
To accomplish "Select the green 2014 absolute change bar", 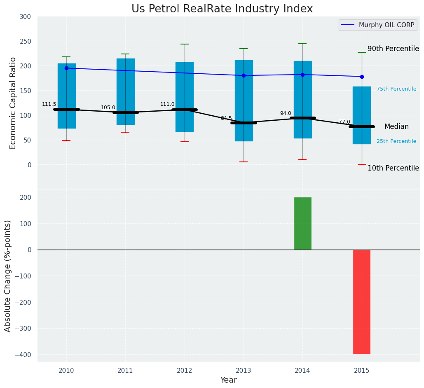I will pyautogui.click(x=302, y=223).
